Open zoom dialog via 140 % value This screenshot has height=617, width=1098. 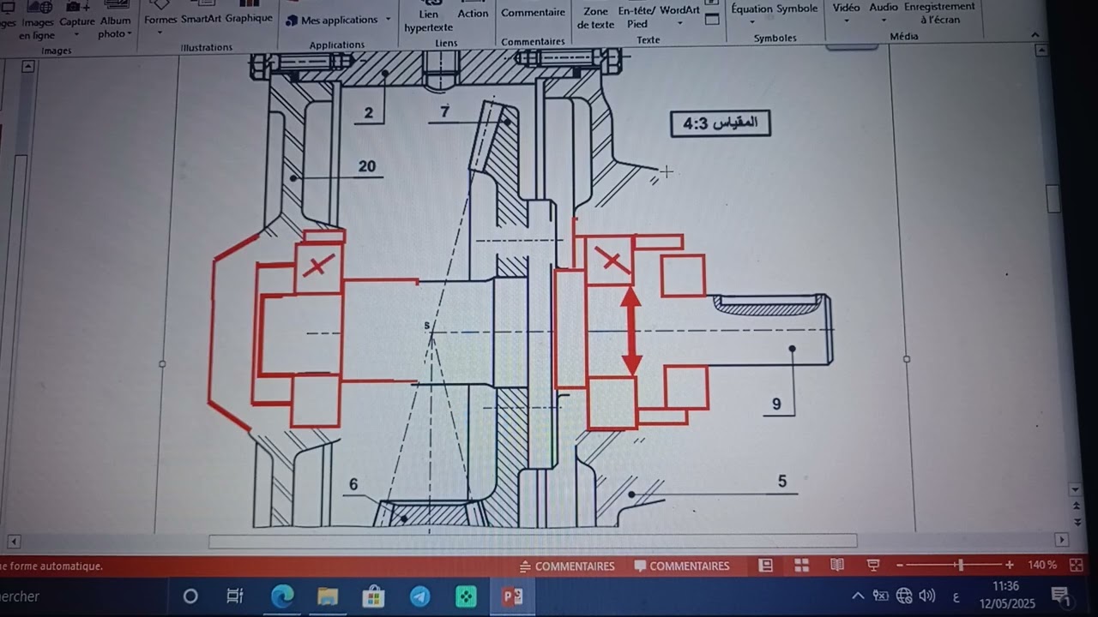click(1042, 566)
